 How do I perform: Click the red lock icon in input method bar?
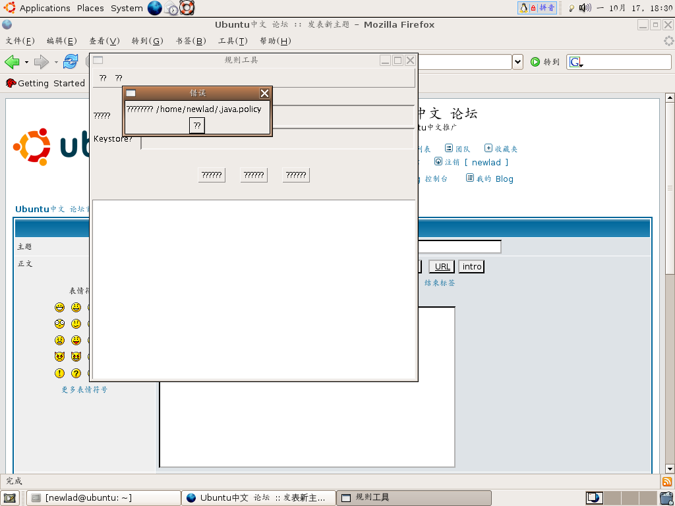pyautogui.click(x=533, y=8)
